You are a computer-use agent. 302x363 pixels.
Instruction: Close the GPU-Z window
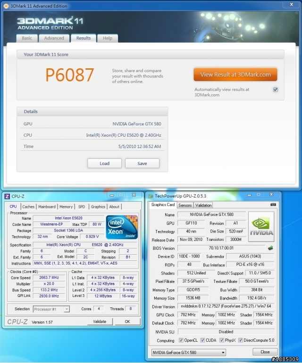click(271, 195)
